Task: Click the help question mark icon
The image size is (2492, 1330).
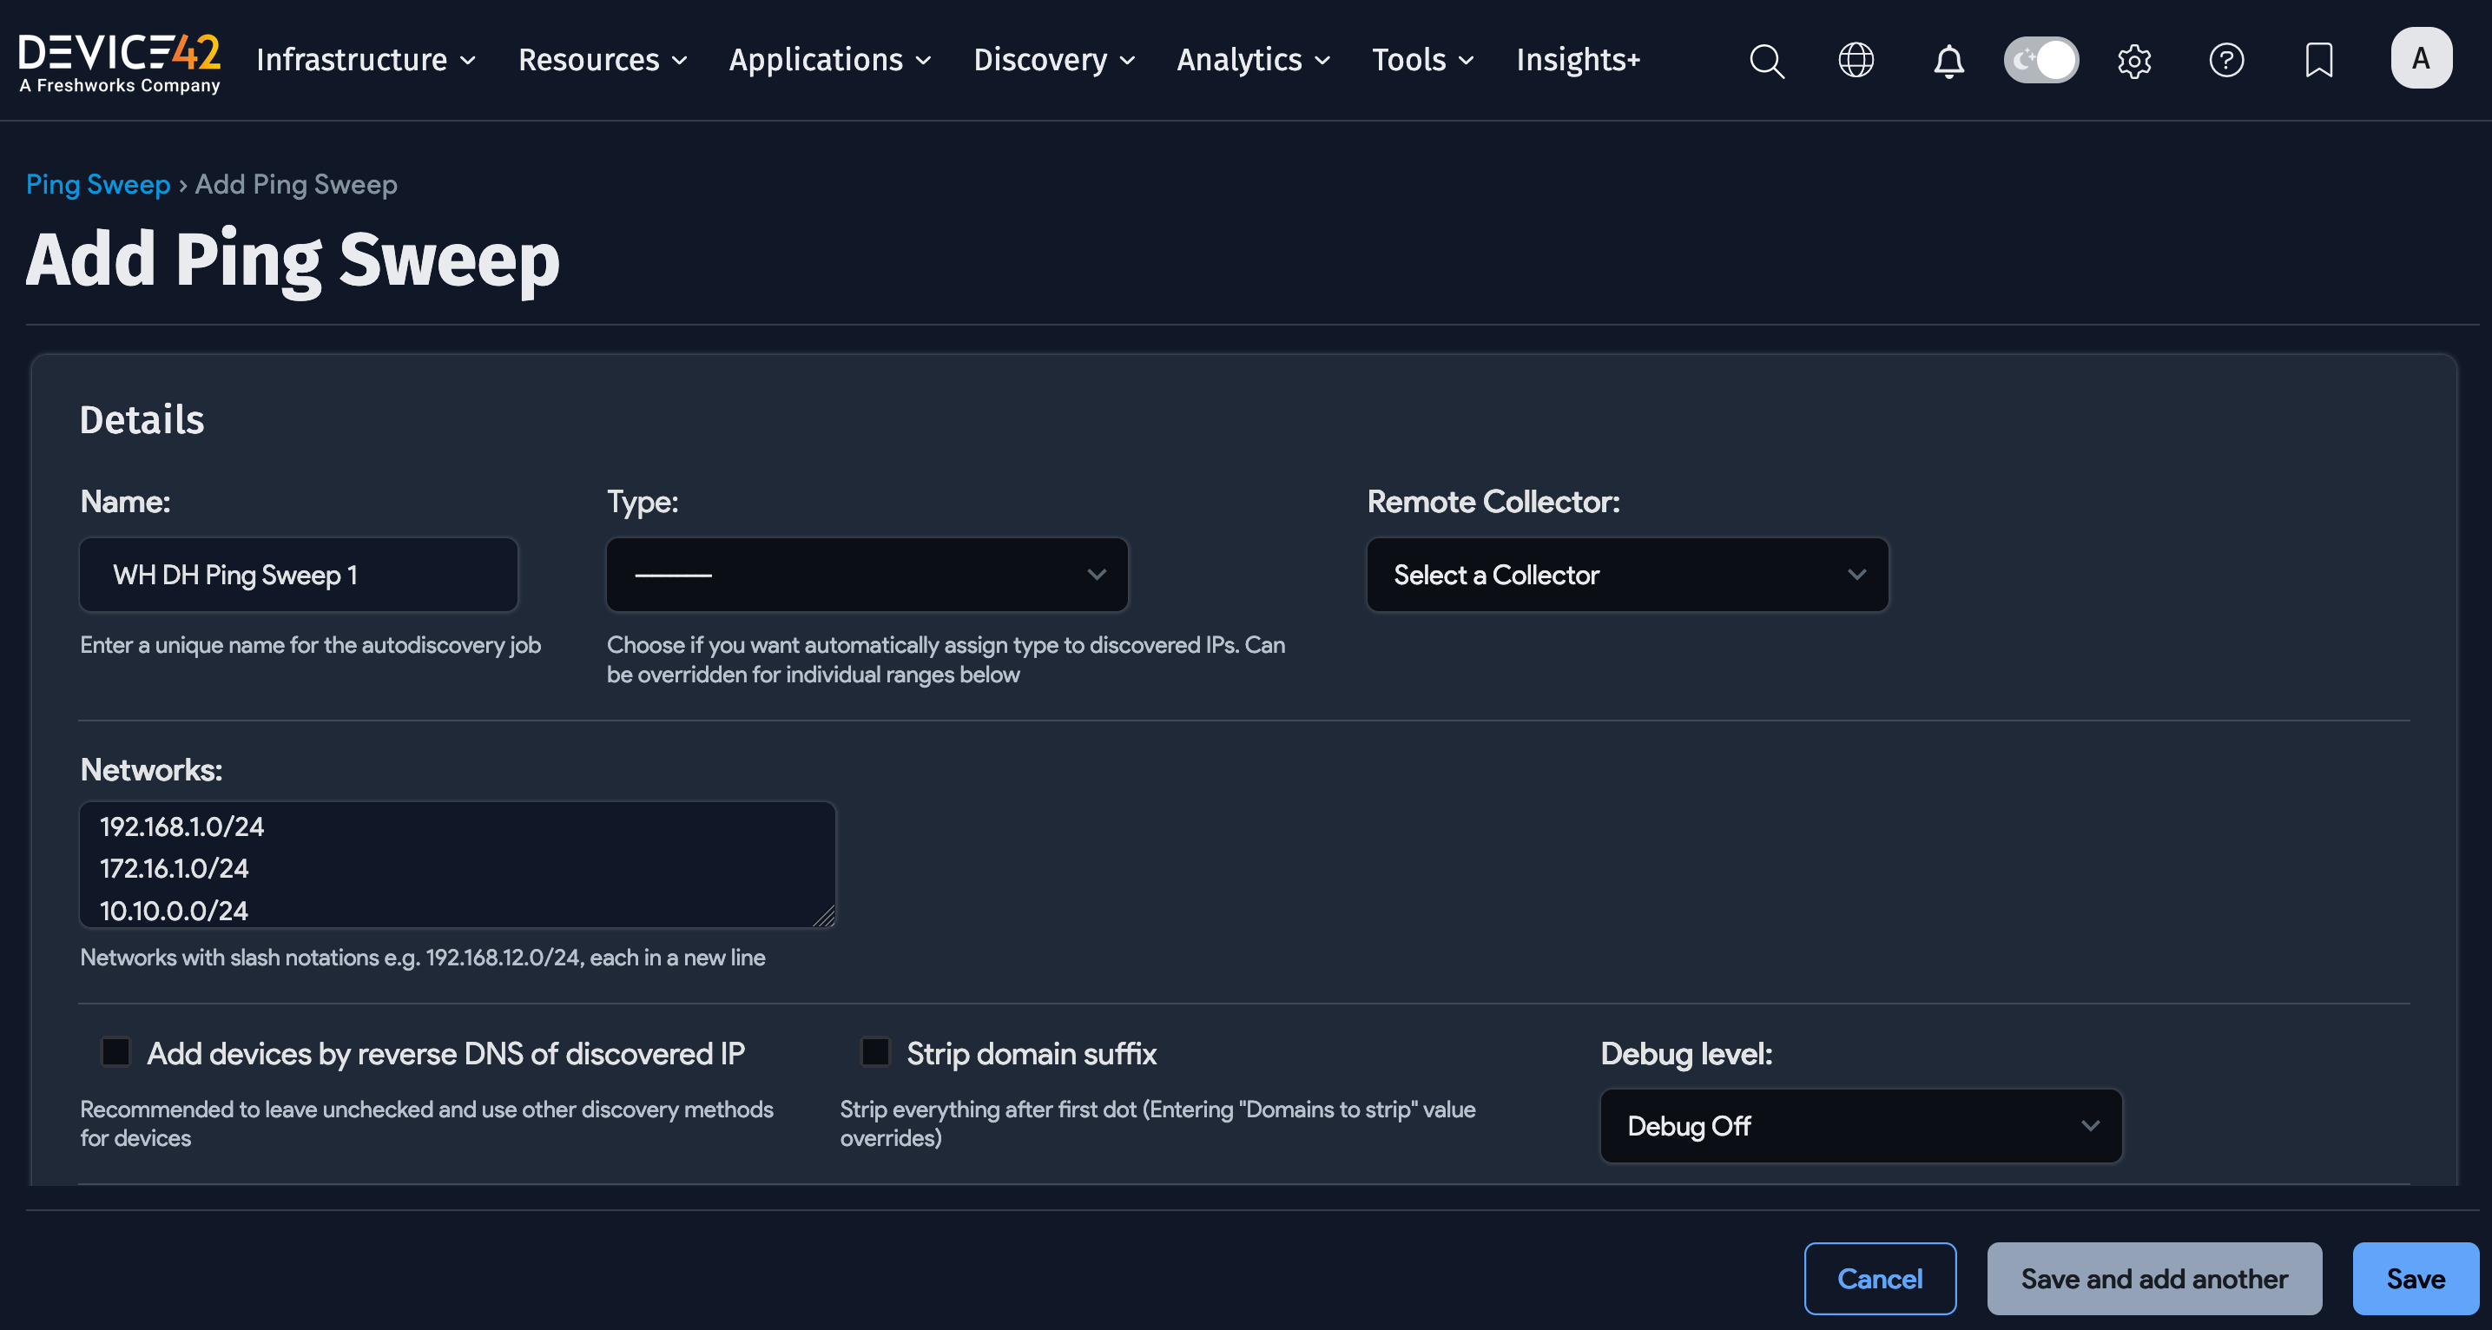Action: pos(2226,60)
